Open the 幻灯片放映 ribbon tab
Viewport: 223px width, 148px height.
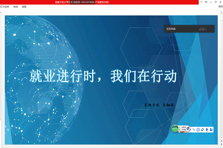(x=4, y=7)
